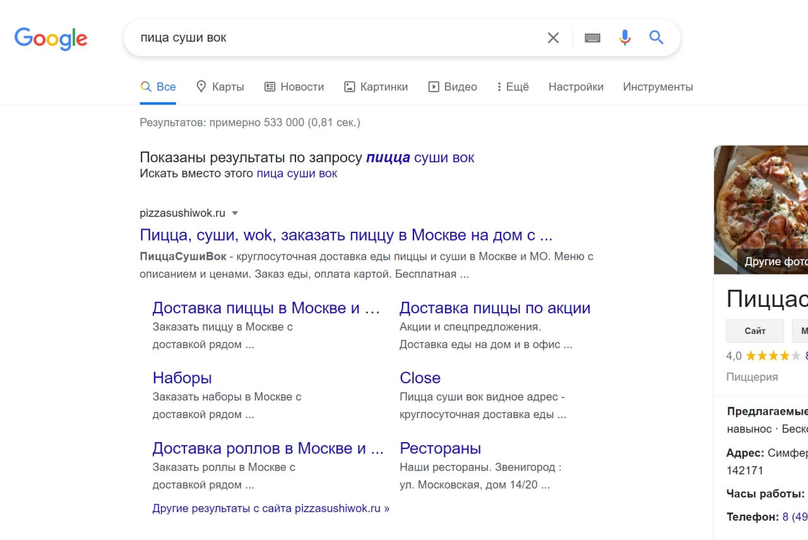This screenshot has width=808, height=540.
Task: Search instead for 'пица суши вок'
Action: tap(297, 173)
